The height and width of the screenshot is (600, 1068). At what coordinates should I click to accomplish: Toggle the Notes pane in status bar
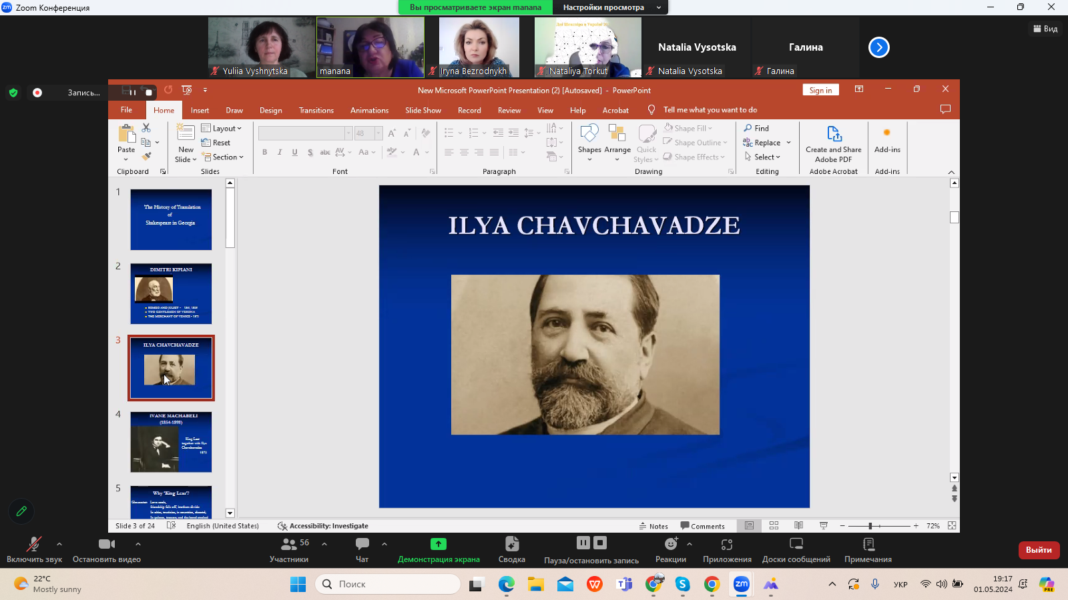(653, 526)
